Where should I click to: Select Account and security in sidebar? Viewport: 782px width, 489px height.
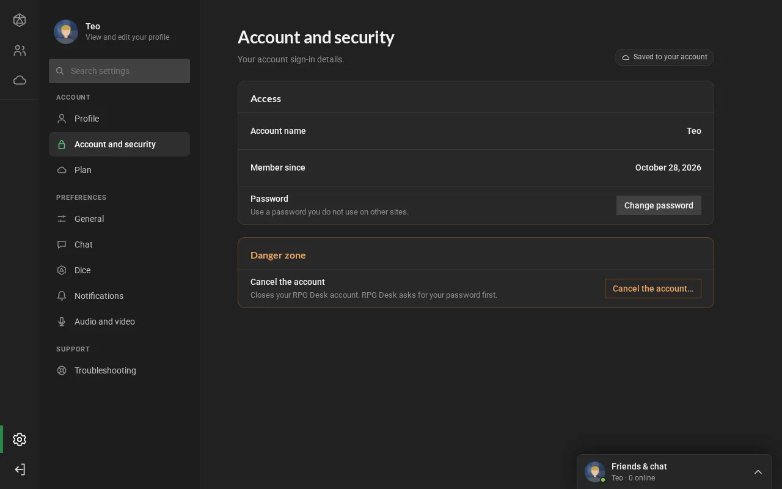119,144
